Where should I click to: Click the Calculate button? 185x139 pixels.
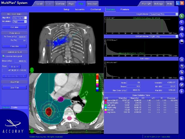14,27
